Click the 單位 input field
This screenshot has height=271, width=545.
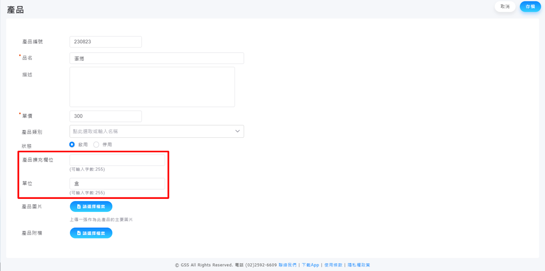click(x=117, y=184)
